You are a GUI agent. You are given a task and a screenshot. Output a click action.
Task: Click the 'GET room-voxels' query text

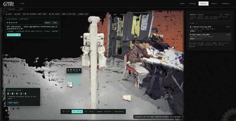tap(32, 28)
